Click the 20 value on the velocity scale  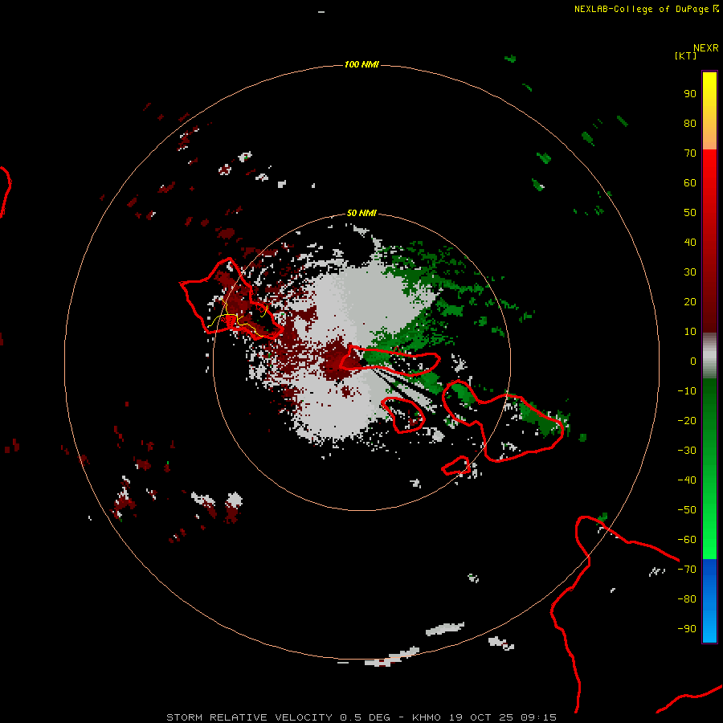tap(690, 302)
